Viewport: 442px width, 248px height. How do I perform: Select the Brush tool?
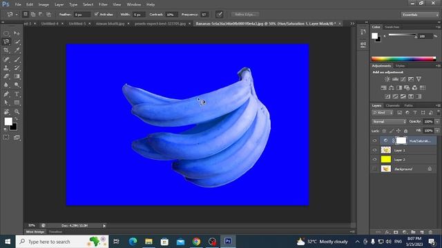click(17, 59)
